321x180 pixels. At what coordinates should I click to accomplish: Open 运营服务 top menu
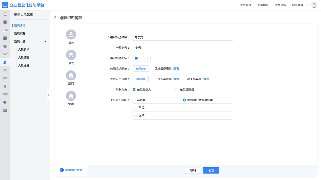(x=280, y=5)
